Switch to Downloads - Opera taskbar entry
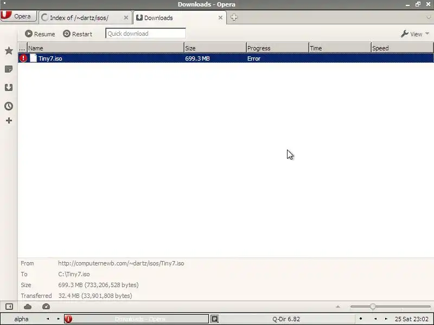The width and height of the screenshot is (434, 325). [x=137, y=319]
